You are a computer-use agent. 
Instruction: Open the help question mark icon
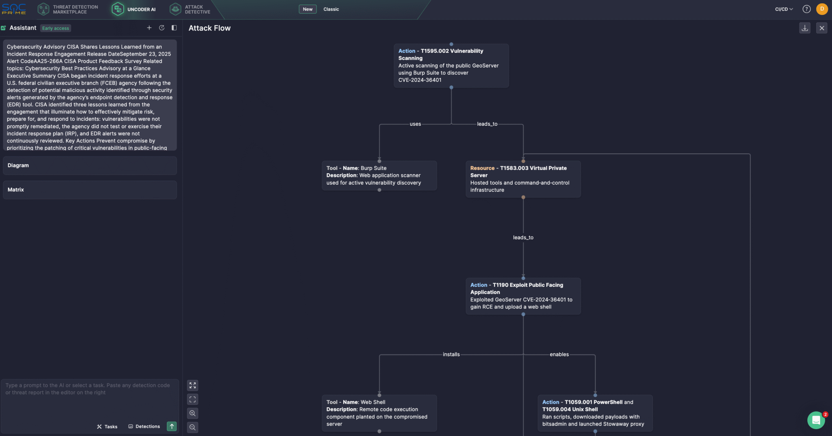click(806, 9)
